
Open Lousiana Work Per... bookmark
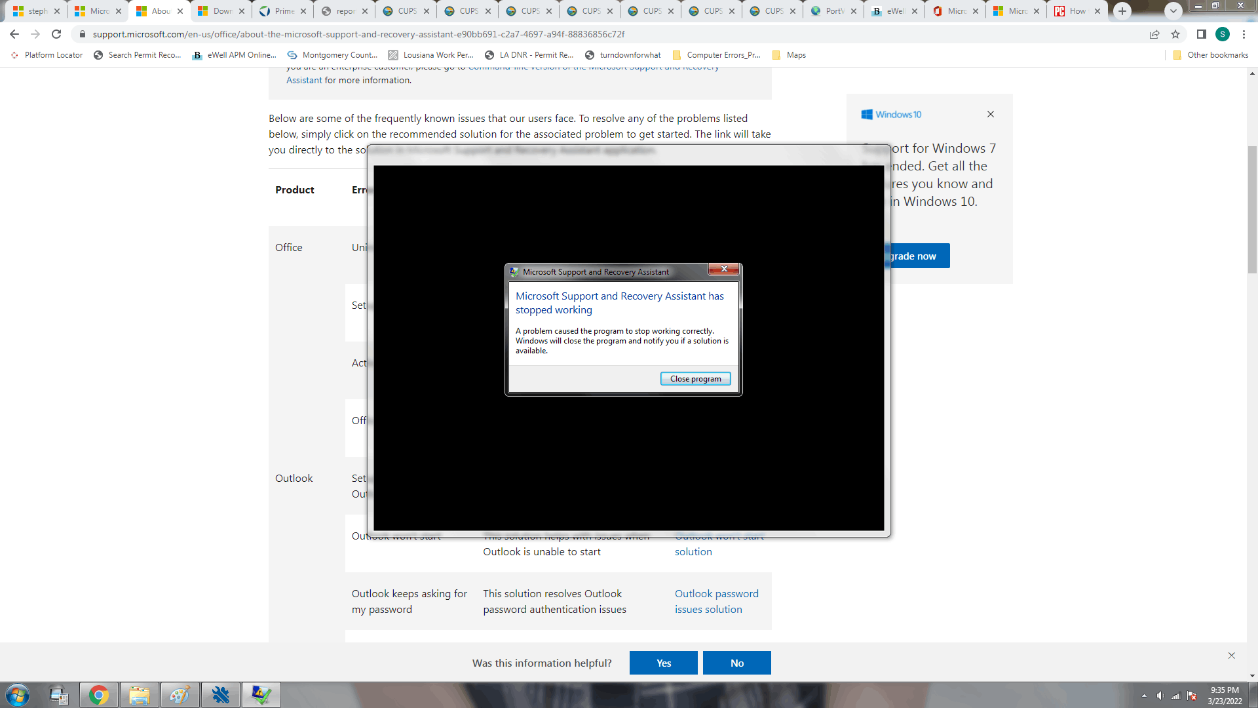click(430, 55)
